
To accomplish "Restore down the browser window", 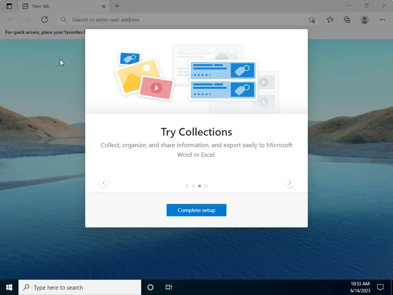I will pyautogui.click(x=367, y=5).
